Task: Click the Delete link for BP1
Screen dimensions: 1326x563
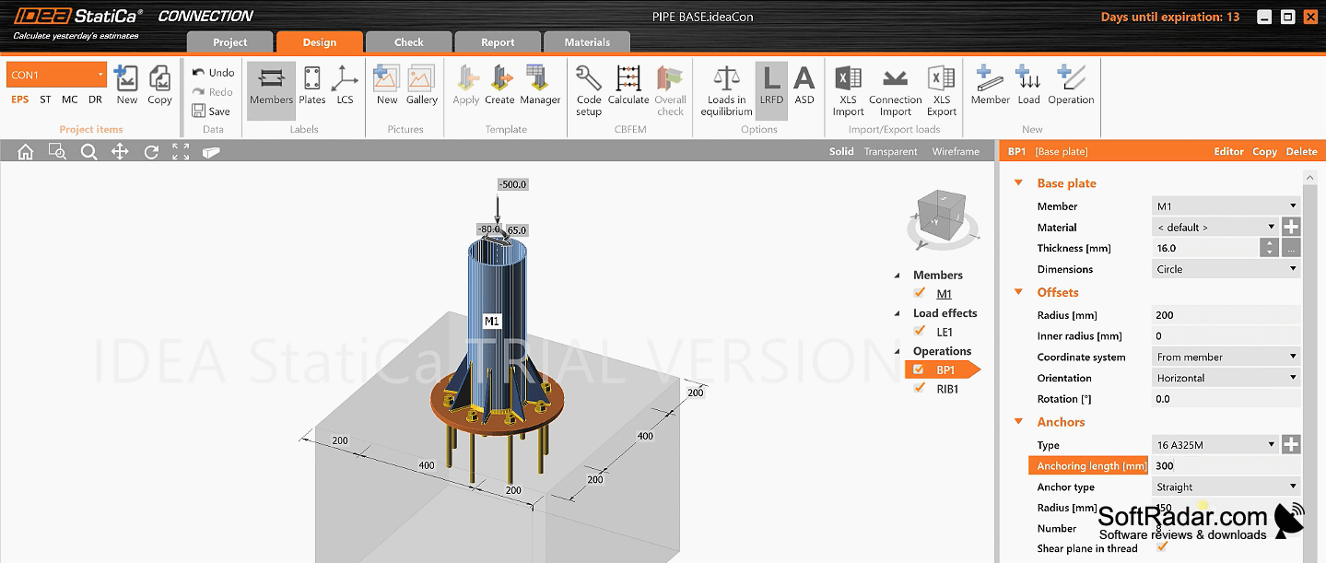Action: (x=1301, y=151)
